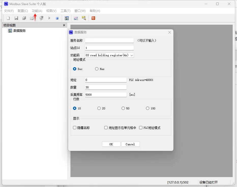Image resolution: width=237 pixels, height=187 pixels.
Task: Click the Save toolbar icon
Action: (16, 18)
